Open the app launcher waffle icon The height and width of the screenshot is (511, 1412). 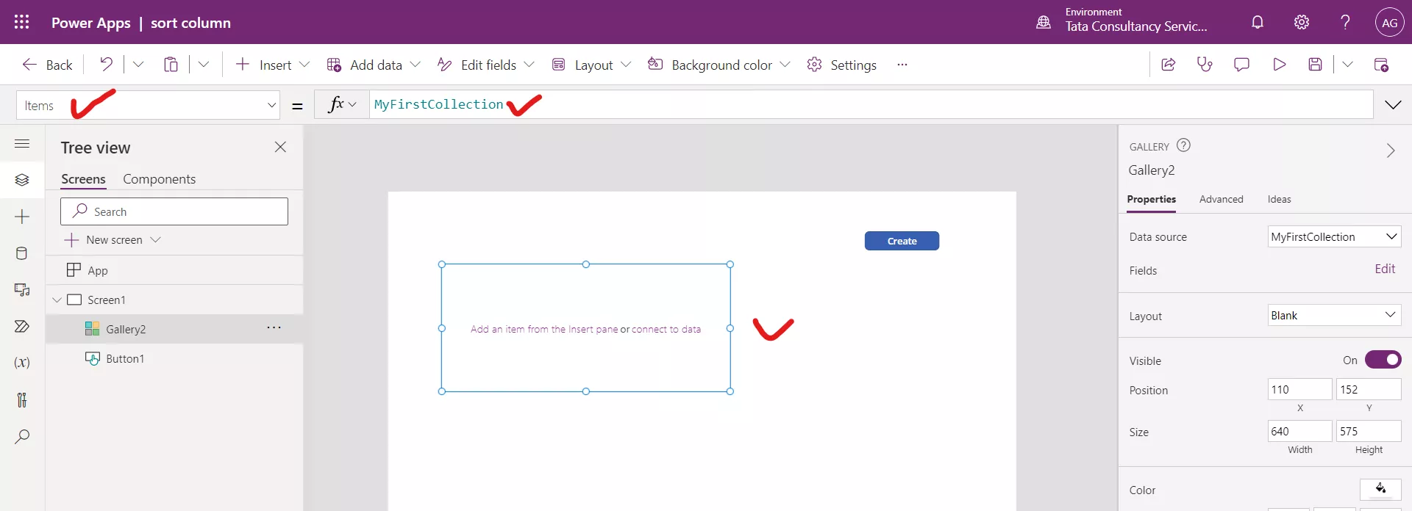click(x=22, y=22)
